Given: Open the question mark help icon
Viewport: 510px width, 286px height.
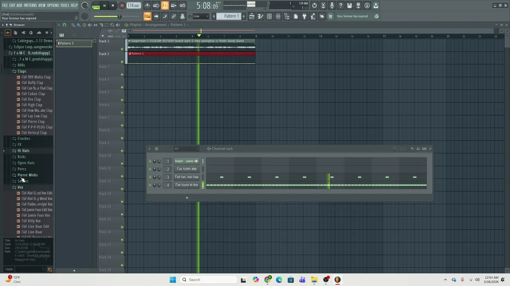Looking at the screenshot, I should pyautogui.click(x=341, y=6).
